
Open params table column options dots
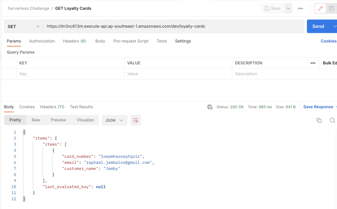pos(313,63)
